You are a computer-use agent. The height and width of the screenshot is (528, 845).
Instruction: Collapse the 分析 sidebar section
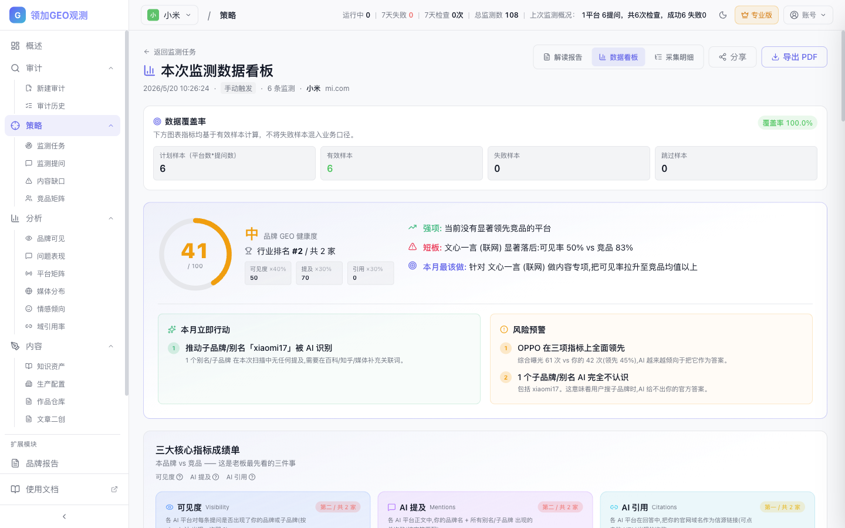[111, 219]
